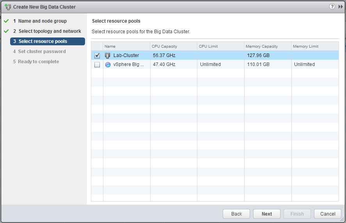Click the vSphere Big resource pool icon

(x=108, y=64)
